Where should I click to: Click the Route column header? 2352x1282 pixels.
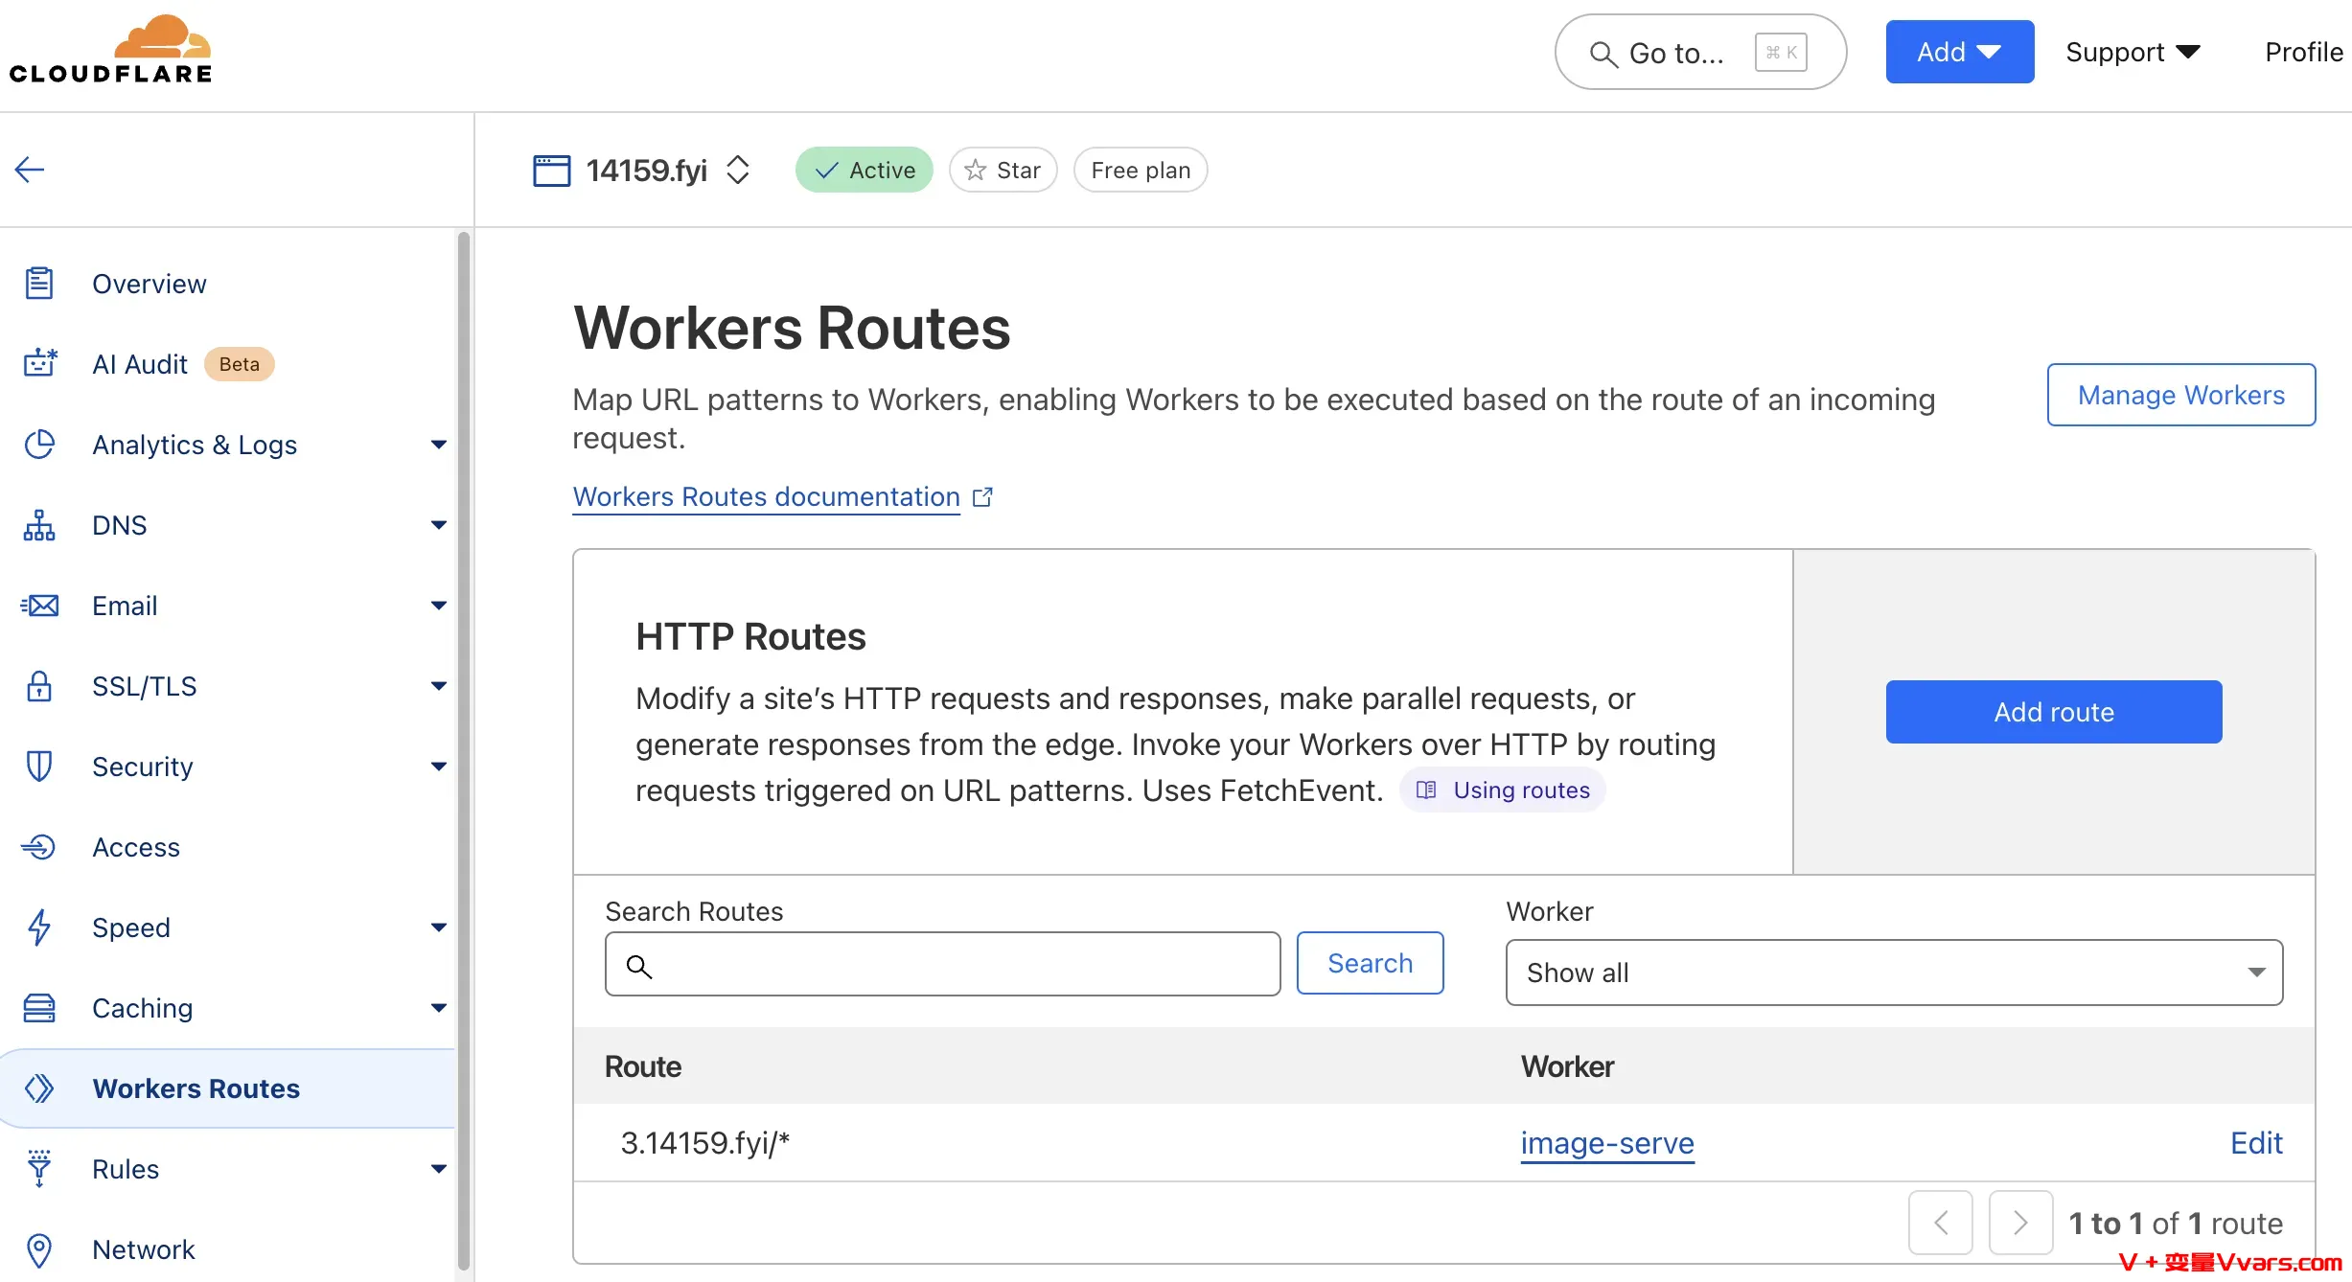click(643, 1066)
